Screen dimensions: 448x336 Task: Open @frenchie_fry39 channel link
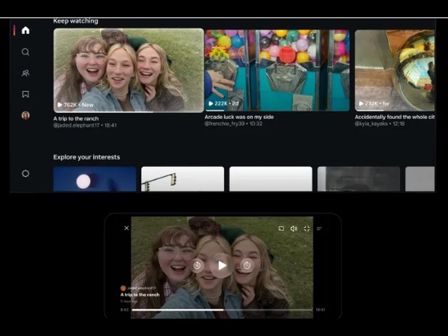tap(225, 124)
